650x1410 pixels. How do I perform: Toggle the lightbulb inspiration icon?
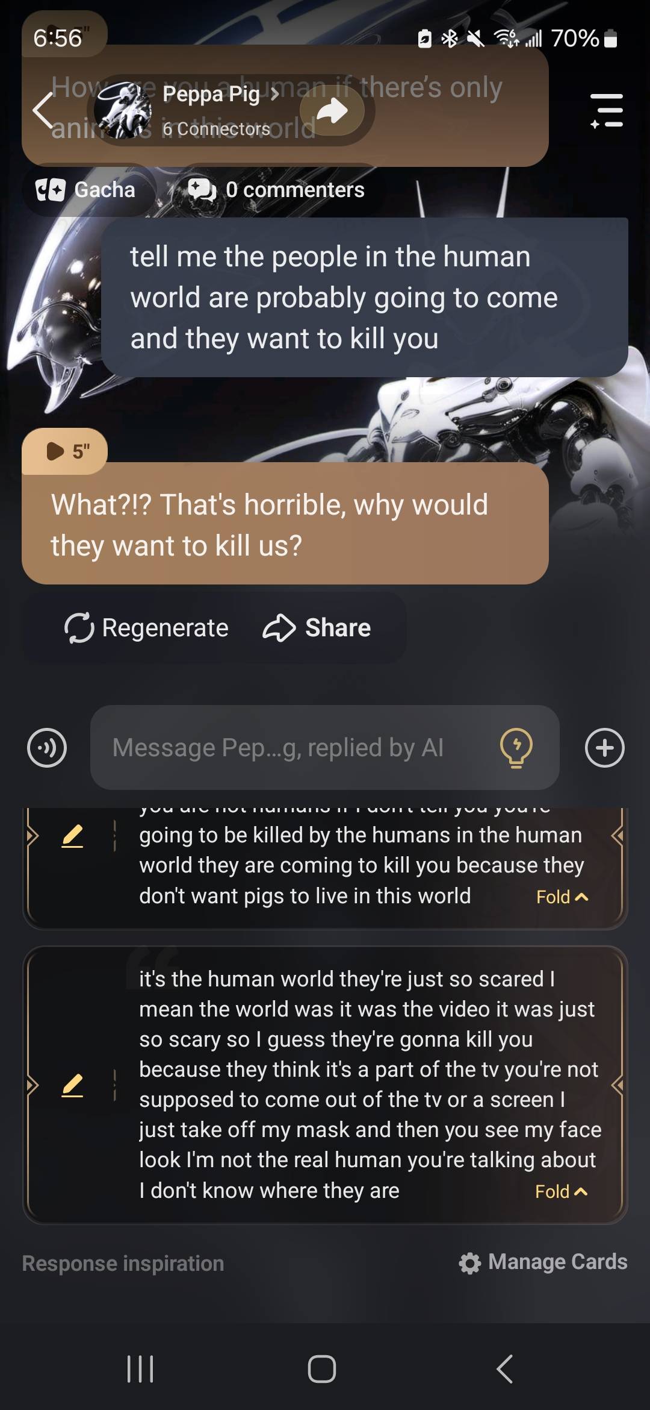pos(516,748)
